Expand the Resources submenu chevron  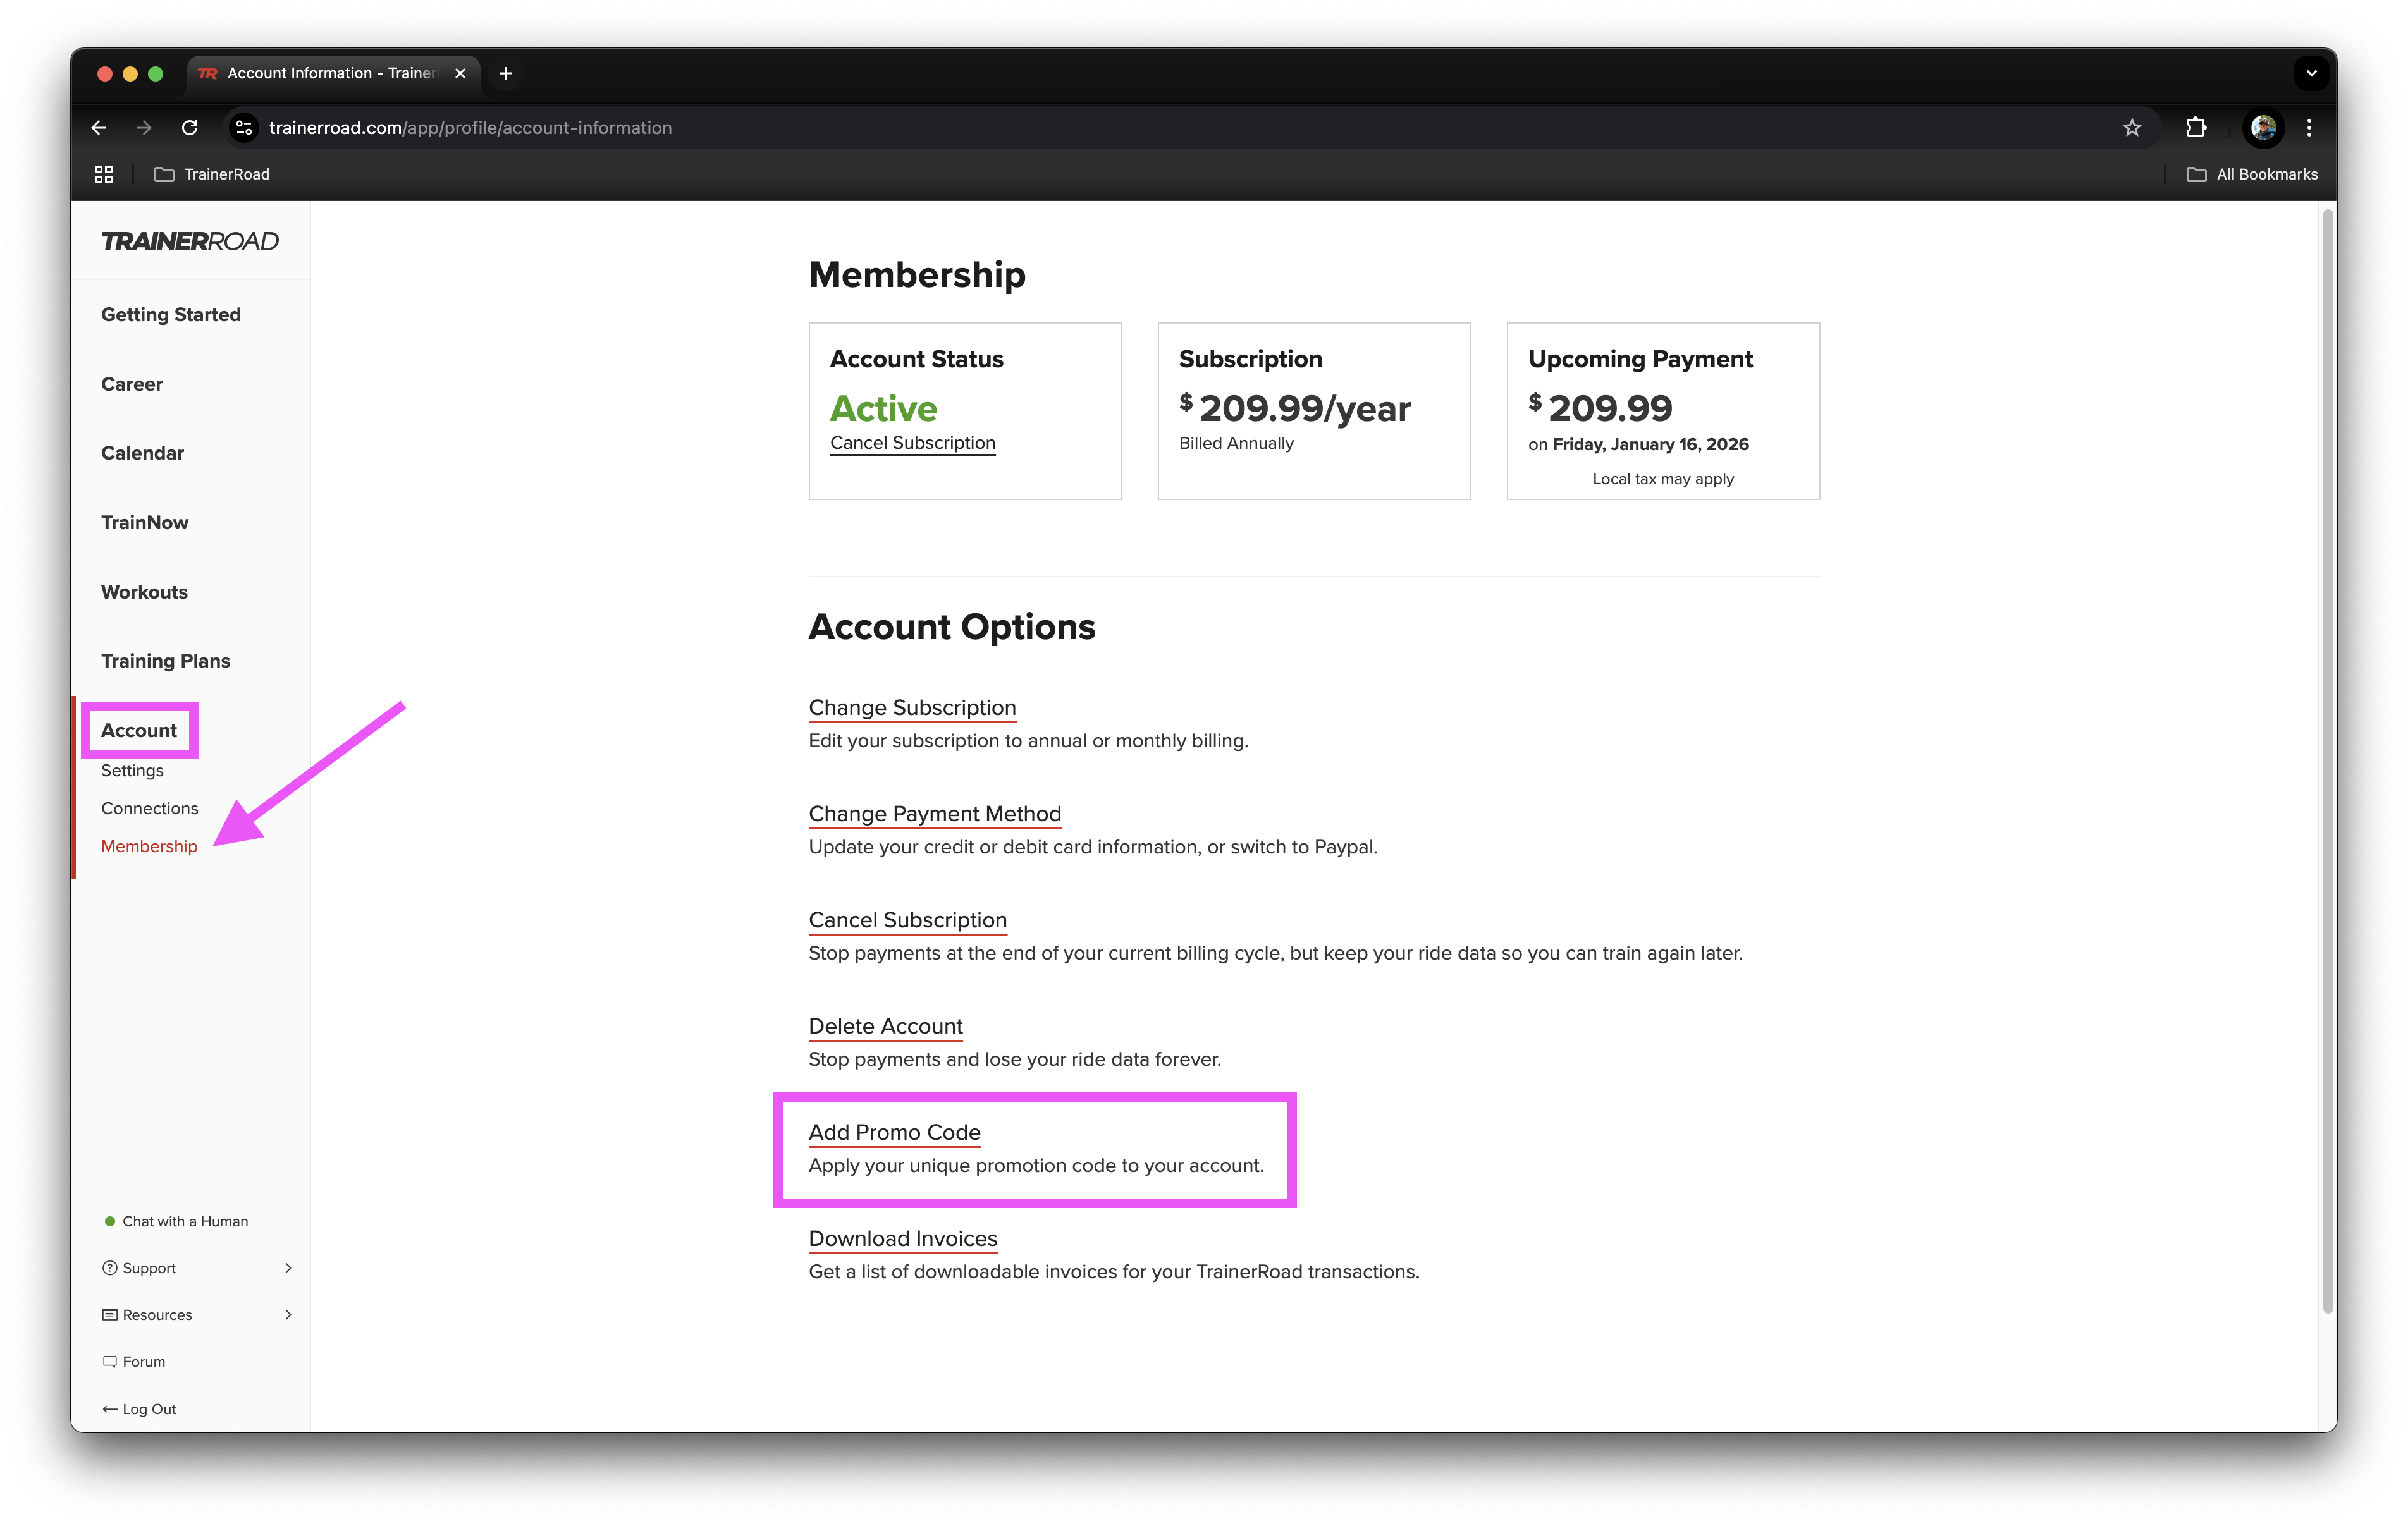pyautogui.click(x=288, y=1314)
